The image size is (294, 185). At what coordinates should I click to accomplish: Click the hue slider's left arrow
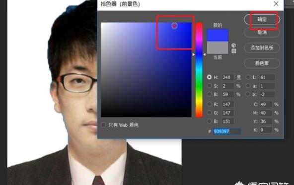(x=193, y=54)
